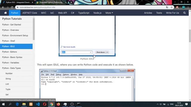Image resolution: width=191 pixels, height=107 pixels.
Task: Open Opera browser from the taskbar
Action: tap(44, 104)
